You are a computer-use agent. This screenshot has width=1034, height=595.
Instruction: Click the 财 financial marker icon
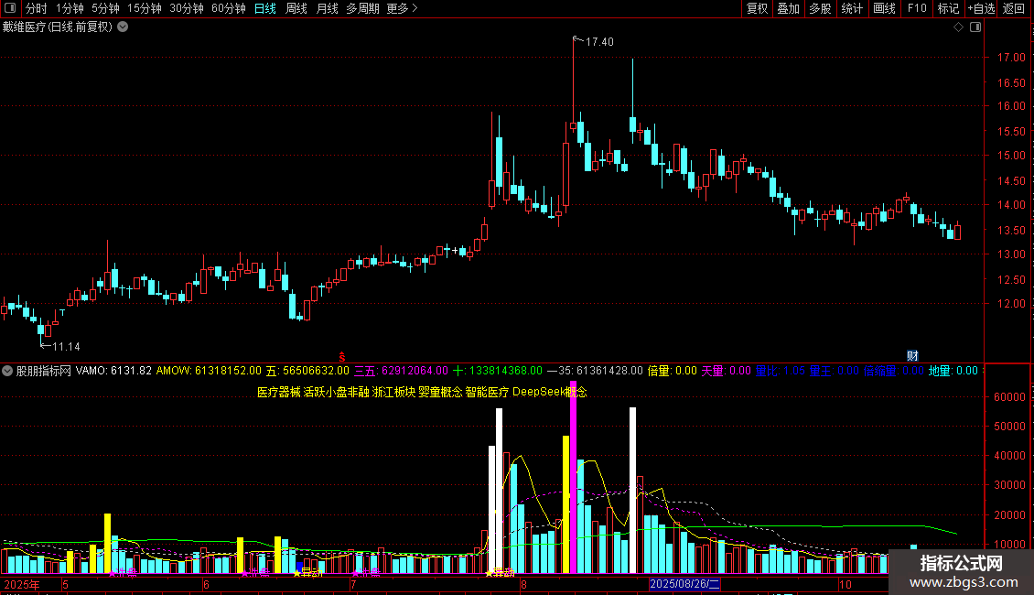(912, 355)
